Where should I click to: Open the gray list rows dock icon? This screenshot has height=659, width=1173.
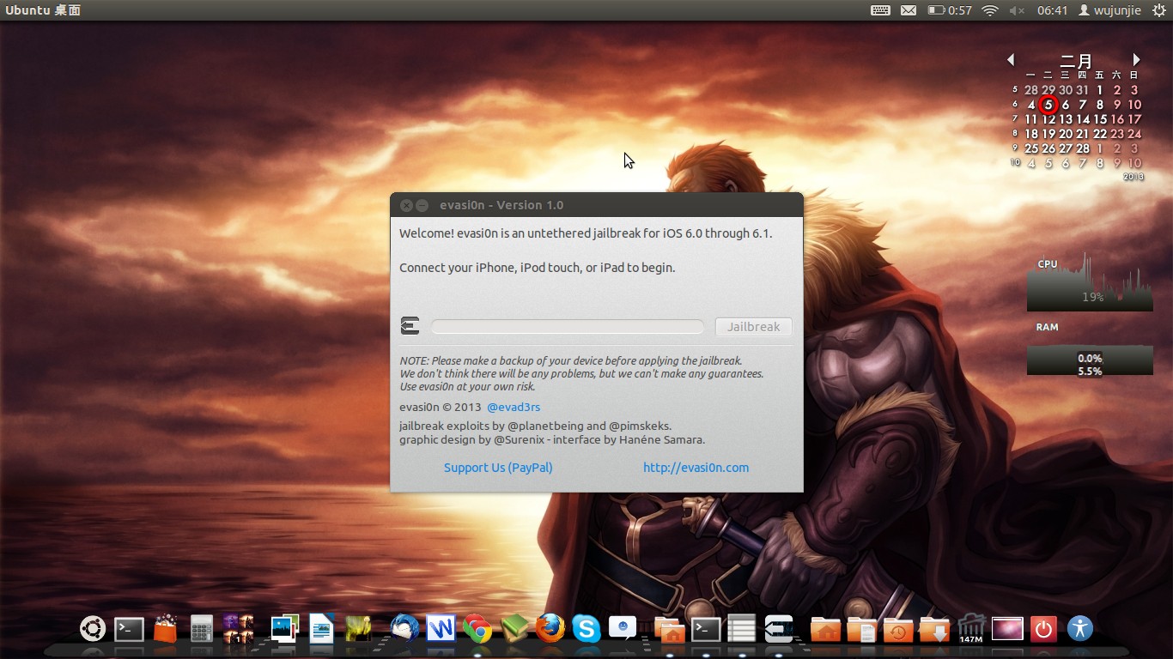pyautogui.click(x=742, y=629)
